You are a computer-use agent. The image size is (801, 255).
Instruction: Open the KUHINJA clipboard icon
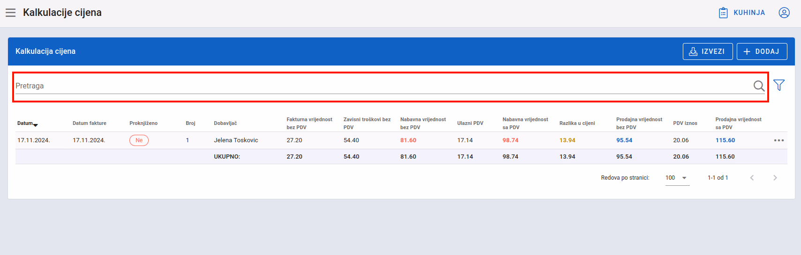click(x=723, y=13)
